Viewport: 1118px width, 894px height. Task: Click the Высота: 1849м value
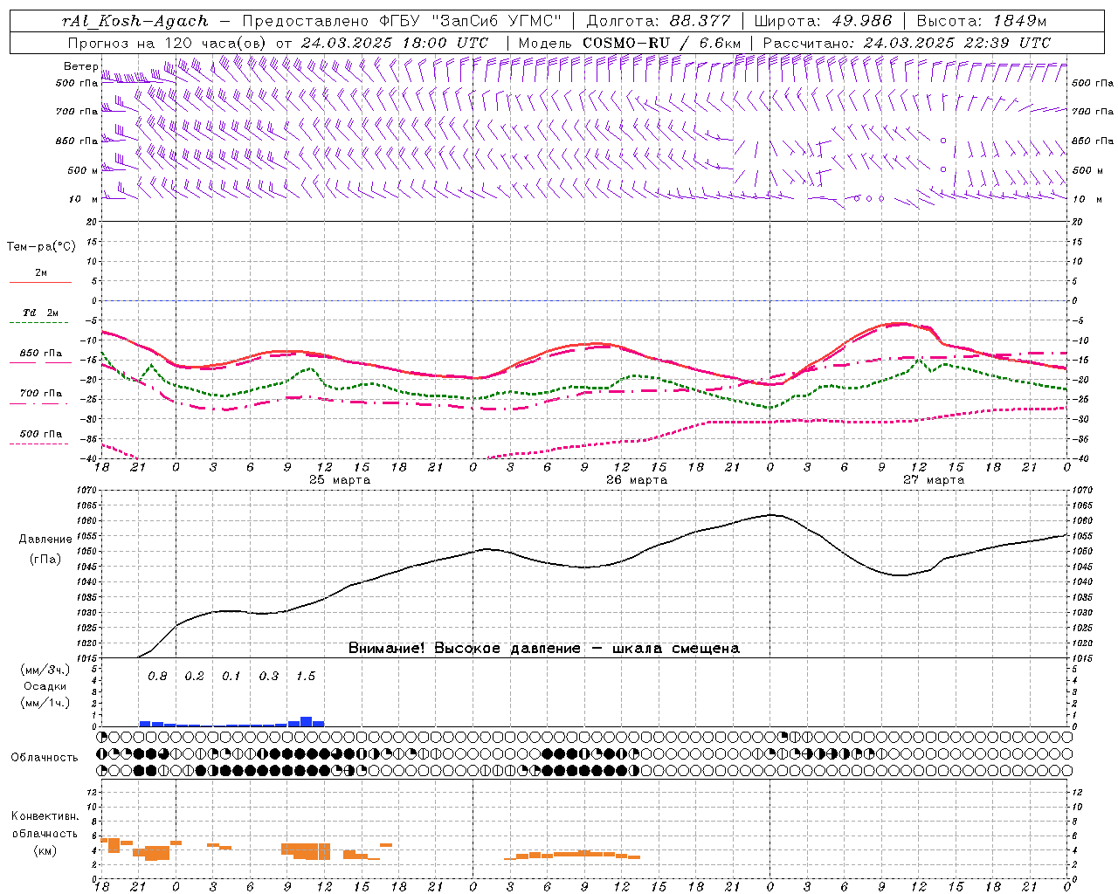pyautogui.click(x=981, y=21)
